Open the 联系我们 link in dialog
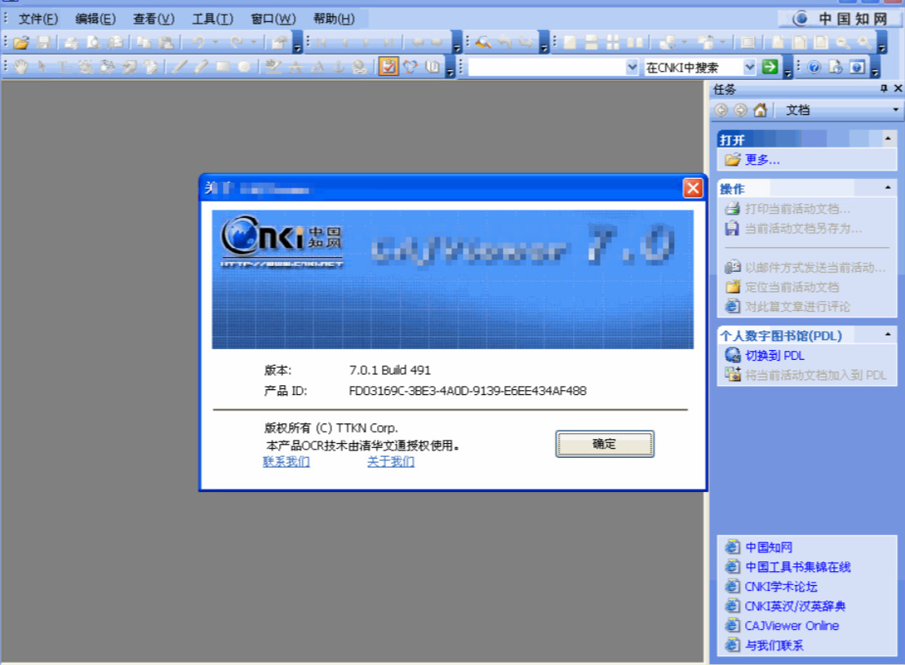The height and width of the screenshot is (665, 905). 286,462
